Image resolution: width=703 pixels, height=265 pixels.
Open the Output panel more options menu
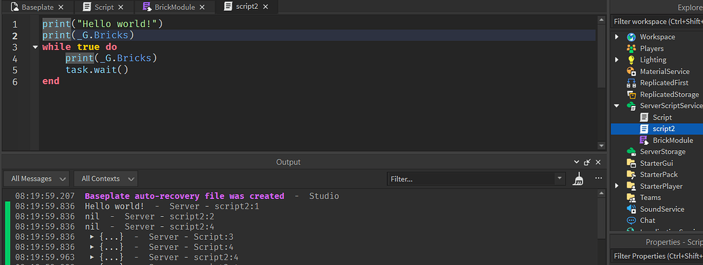(x=598, y=178)
